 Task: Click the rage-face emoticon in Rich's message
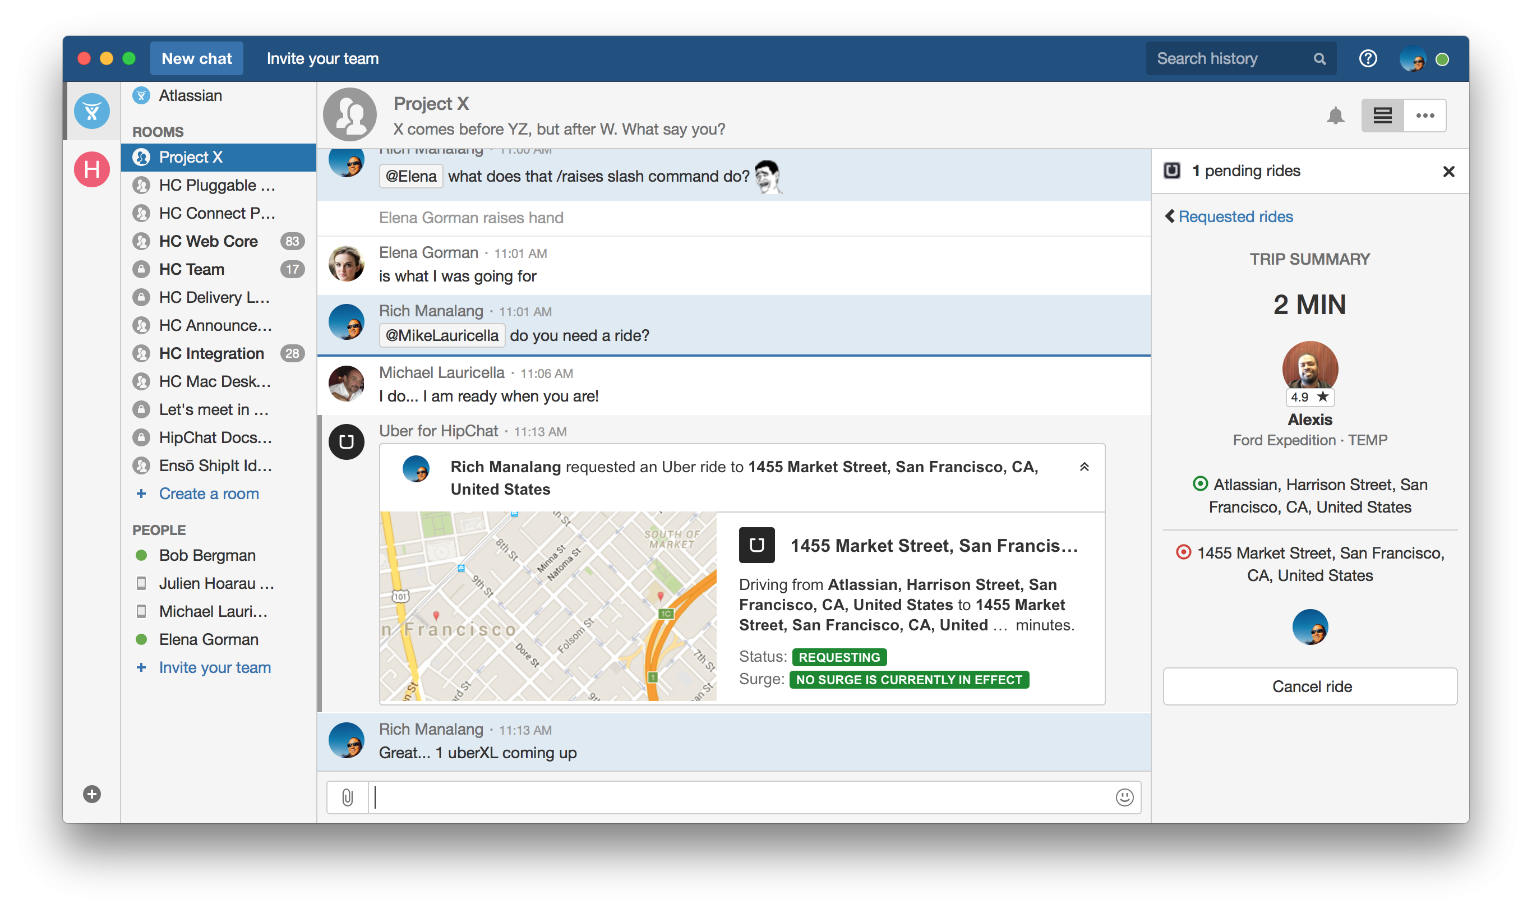tap(768, 177)
